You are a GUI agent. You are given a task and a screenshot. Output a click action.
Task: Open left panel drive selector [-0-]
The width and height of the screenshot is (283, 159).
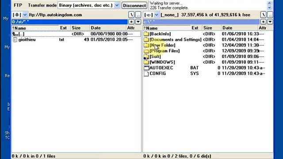(25, 15)
